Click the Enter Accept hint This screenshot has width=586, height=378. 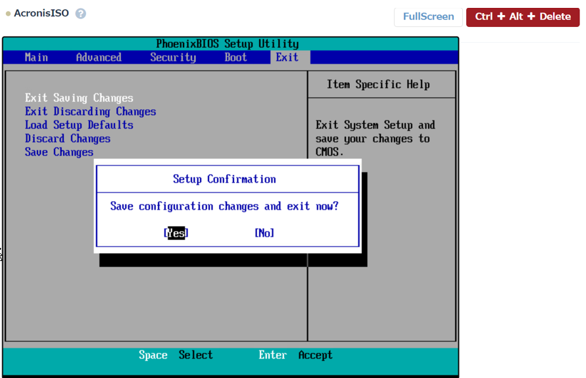(x=295, y=356)
